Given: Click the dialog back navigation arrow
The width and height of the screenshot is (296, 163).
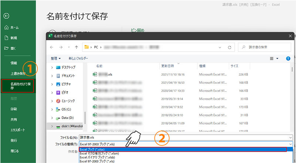Looking at the screenshot, I should (51, 47).
